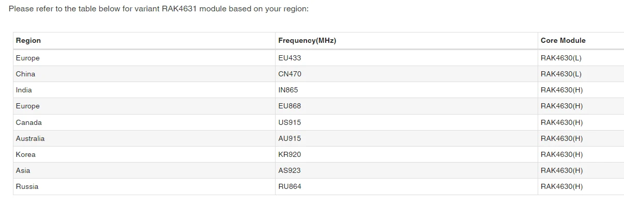Click the KR920 frequency cell
This screenshot has height=208, width=624.
coord(290,154)
